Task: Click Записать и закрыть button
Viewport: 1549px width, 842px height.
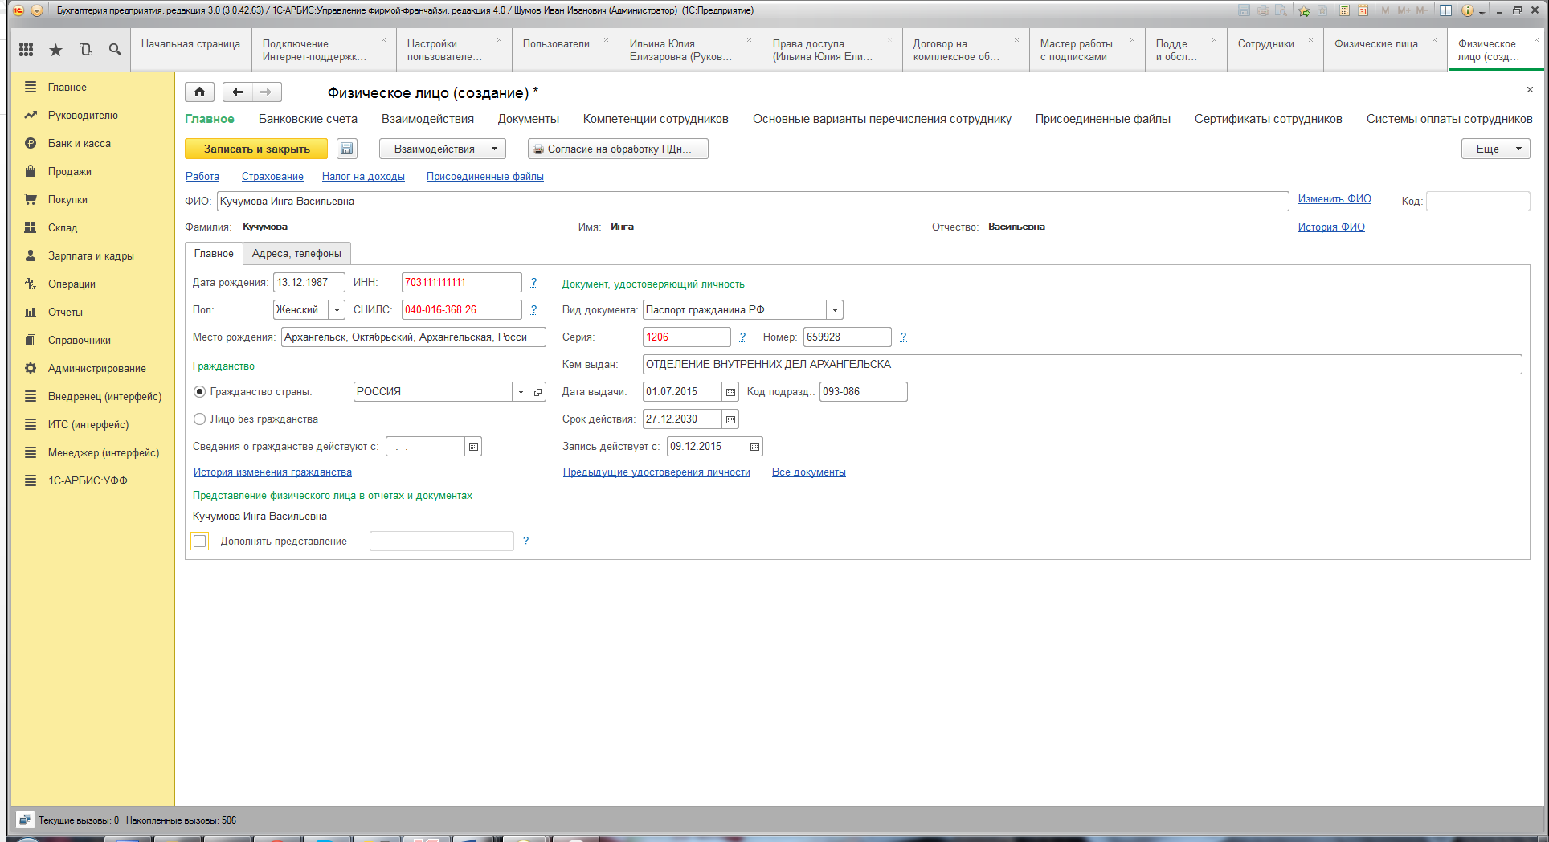Action: [x=256, y=149]
